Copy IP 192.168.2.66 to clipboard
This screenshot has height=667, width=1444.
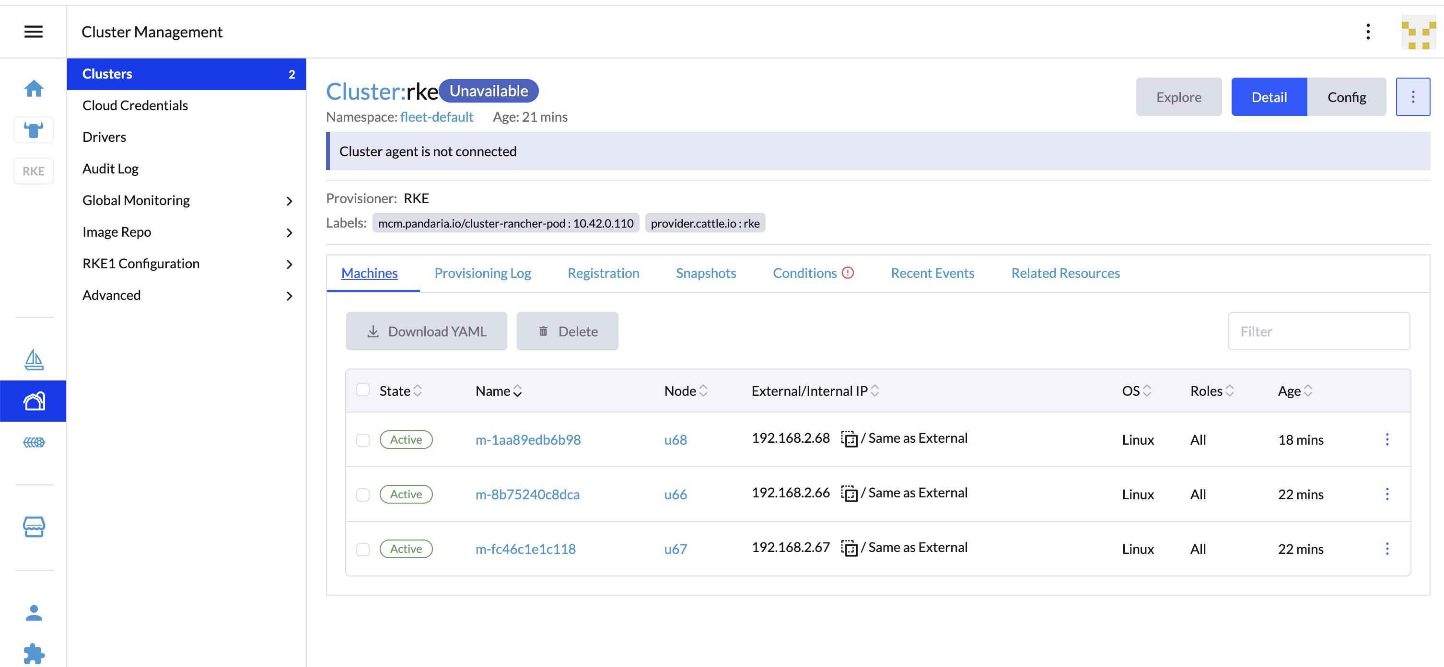coord(849,494)
